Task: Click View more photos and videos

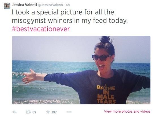Action: 127,111
